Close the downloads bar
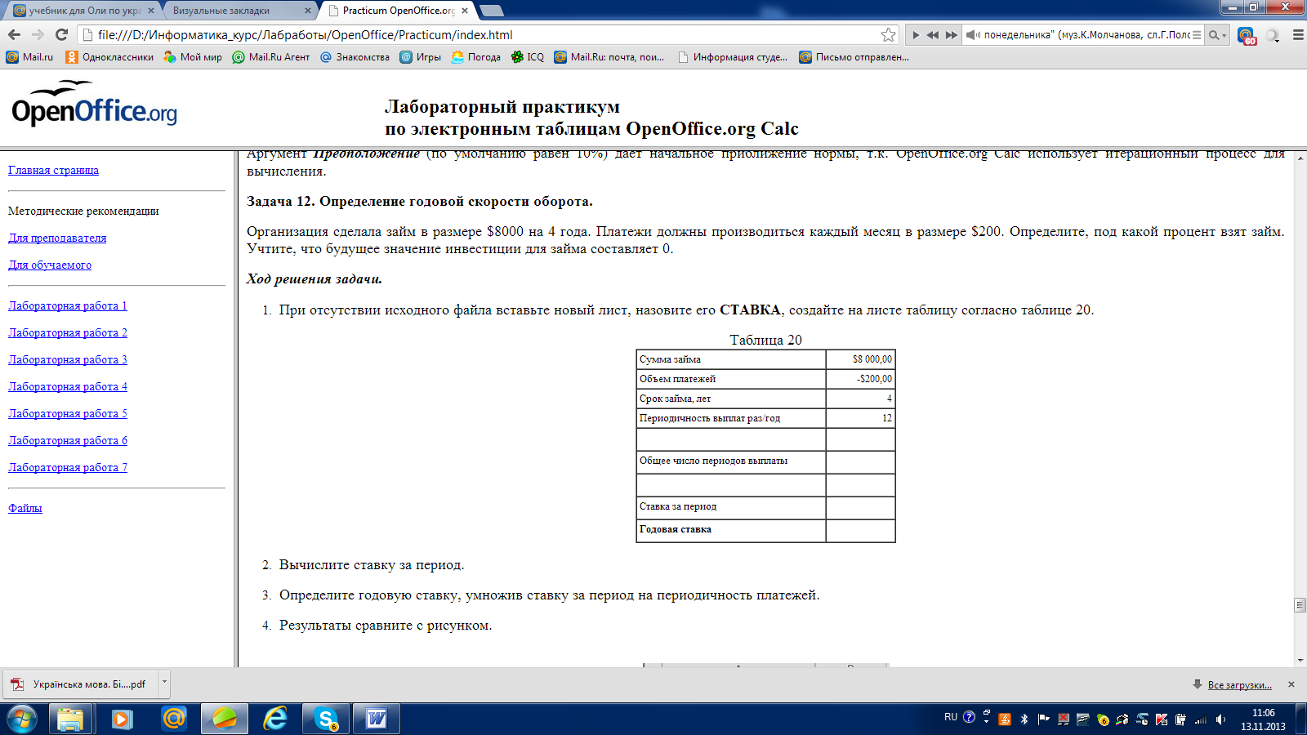1307x735 pixels. coord(1291,684)
